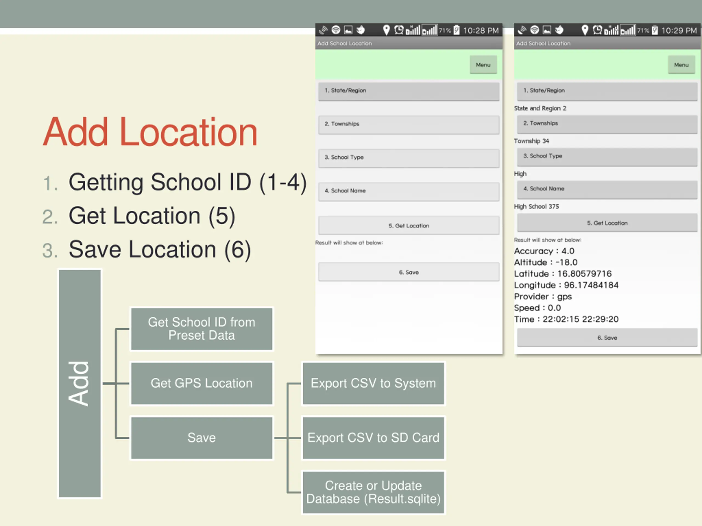Image resolution: width=702 pixels, height=526 pixels.
Task: Tap the first signal bars icon in the 10:28 PM phone
Action: coord(413,30)
